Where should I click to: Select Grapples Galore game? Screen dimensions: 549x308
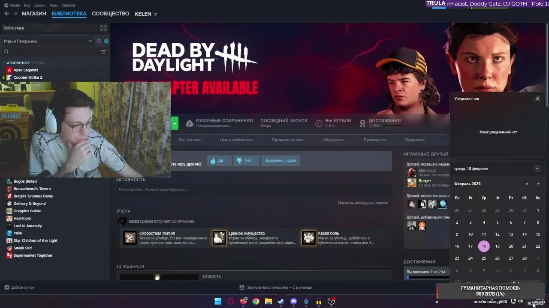pyautogui.click(x=27, y=211)
